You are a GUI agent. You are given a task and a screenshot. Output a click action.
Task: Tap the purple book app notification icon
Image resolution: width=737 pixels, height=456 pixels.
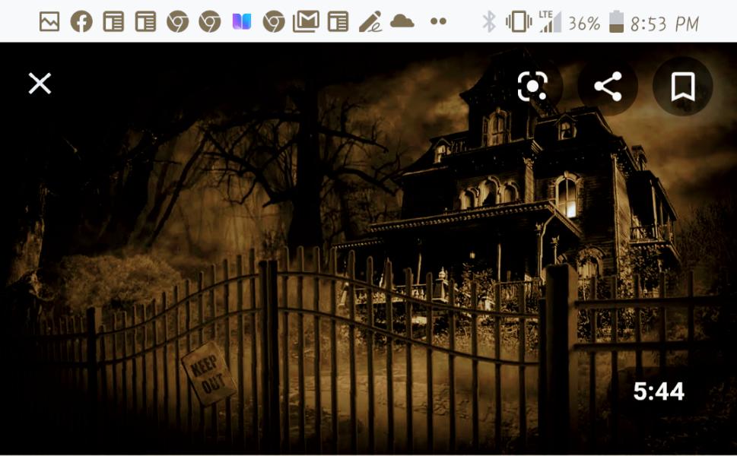(242, 22)
